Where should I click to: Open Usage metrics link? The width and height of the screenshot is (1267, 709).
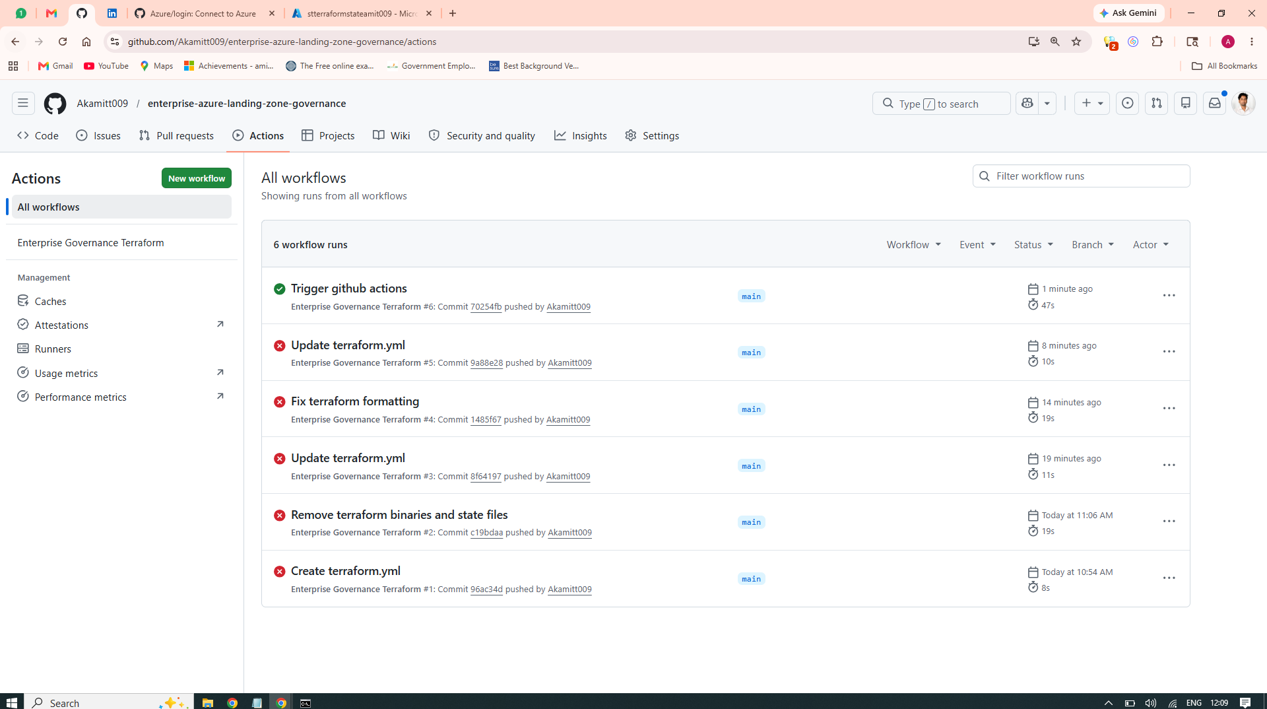click(121, 374)
